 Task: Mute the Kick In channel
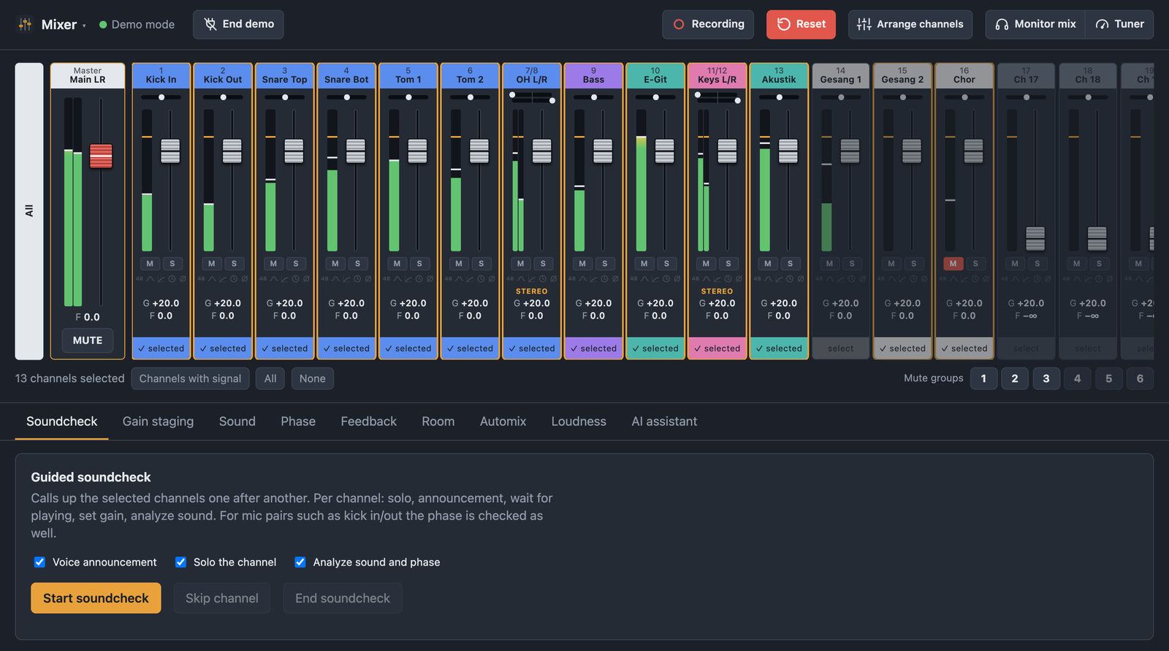coord(150,264)
